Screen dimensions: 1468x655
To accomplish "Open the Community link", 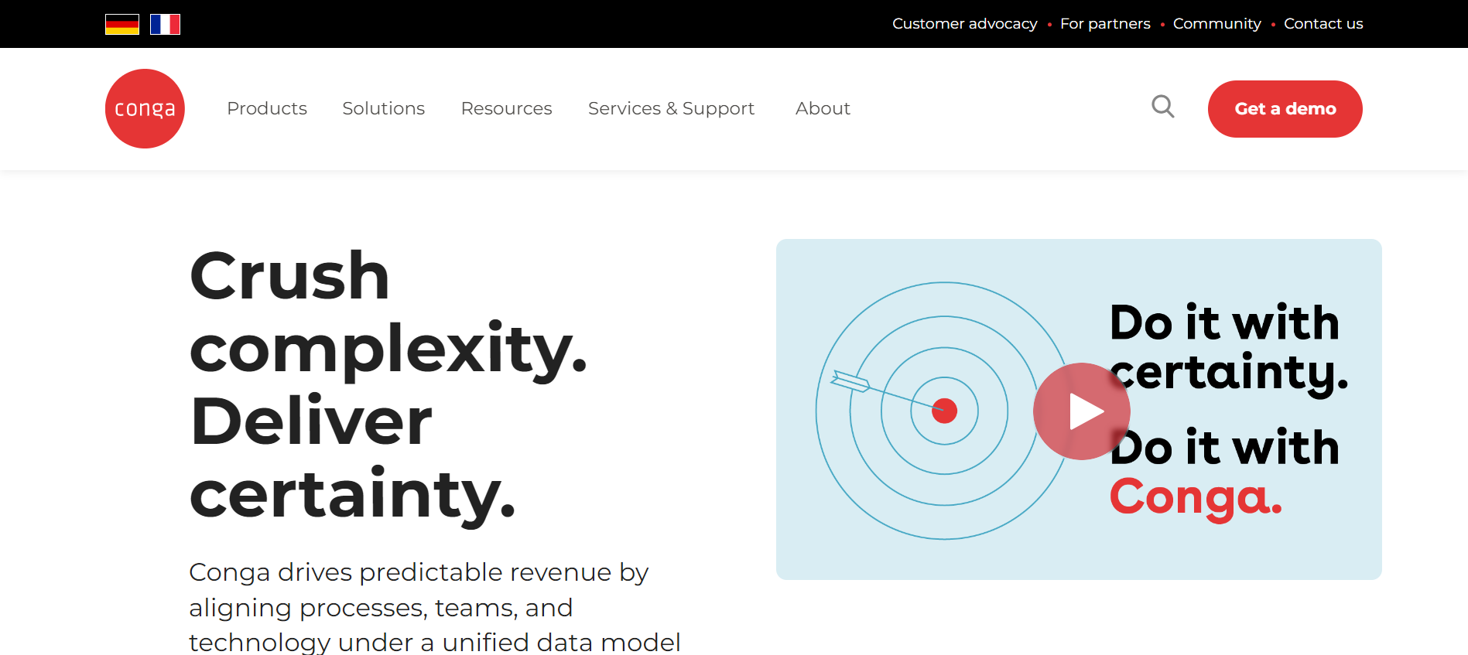I will [x=1217, y=24].
